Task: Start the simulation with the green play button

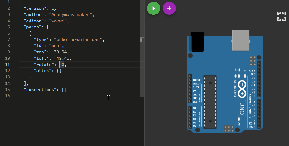Action: [153, 8]
